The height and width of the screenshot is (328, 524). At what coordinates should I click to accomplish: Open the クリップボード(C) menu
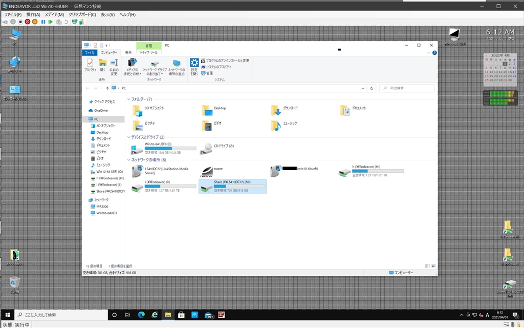pos(82,15)
